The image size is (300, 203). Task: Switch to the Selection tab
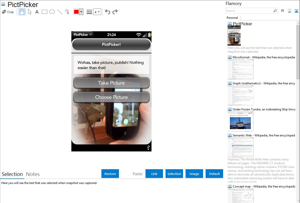12,174
